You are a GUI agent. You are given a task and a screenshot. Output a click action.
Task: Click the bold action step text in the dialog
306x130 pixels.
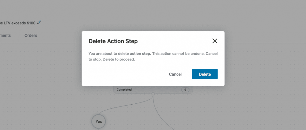(140, 53)
